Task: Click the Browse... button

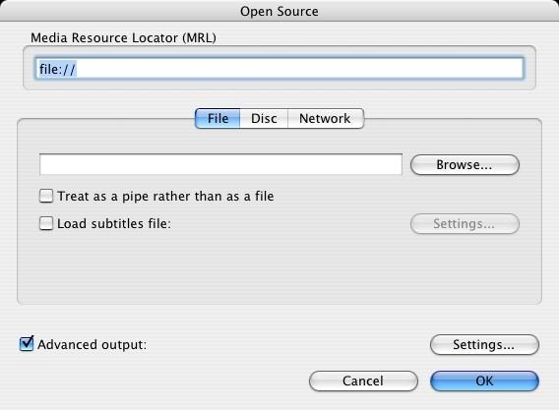Action: 465,165
